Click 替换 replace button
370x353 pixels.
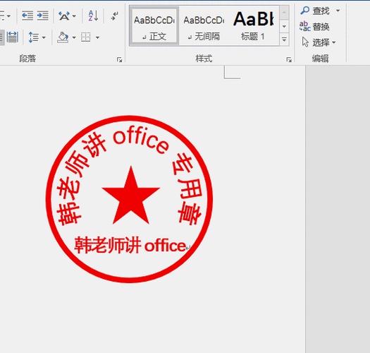click(315, 27)
